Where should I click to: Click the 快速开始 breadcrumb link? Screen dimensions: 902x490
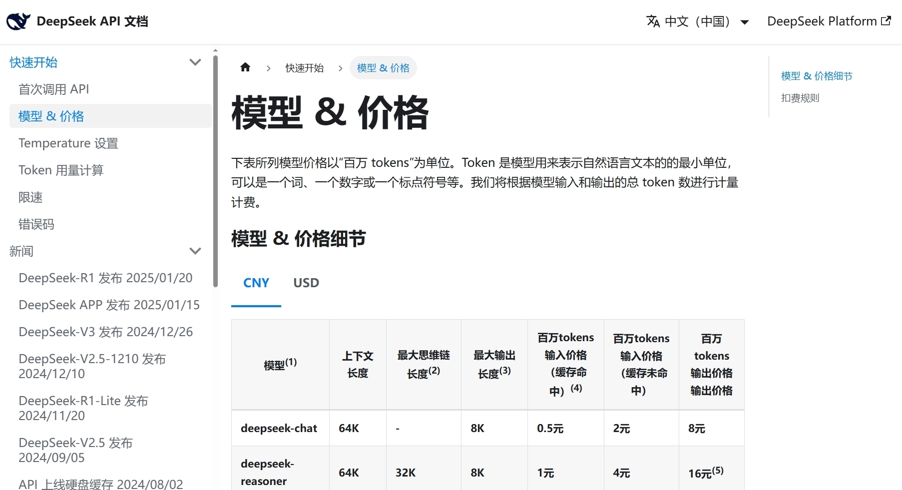point(305,68)
